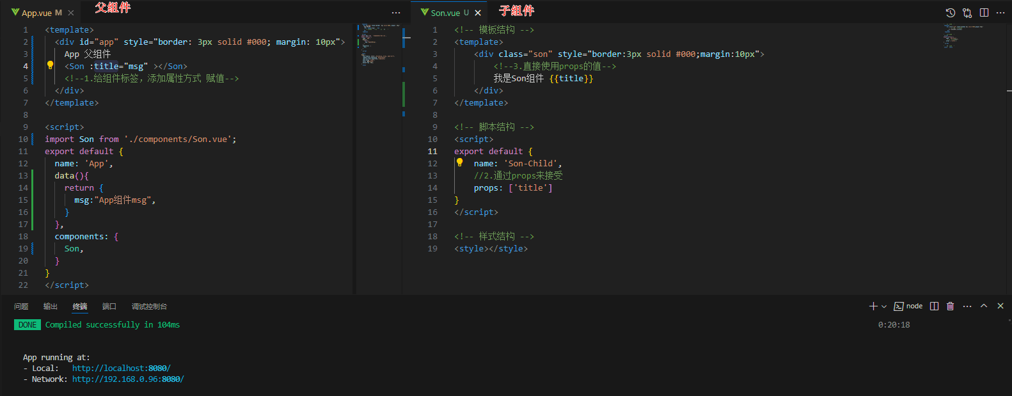Click the name: 'Son-Child' line
The height and width of the screenshot is (396, 1012).
coord(518,163)
